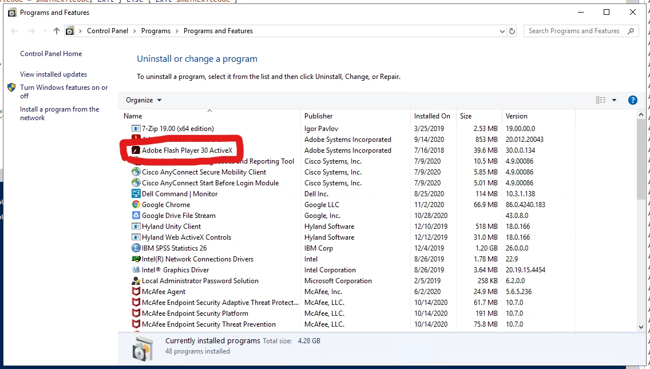Click the Control Panel breadcrumb
The height and width of the screenshot is (369, 650).
tap(108, 31)
